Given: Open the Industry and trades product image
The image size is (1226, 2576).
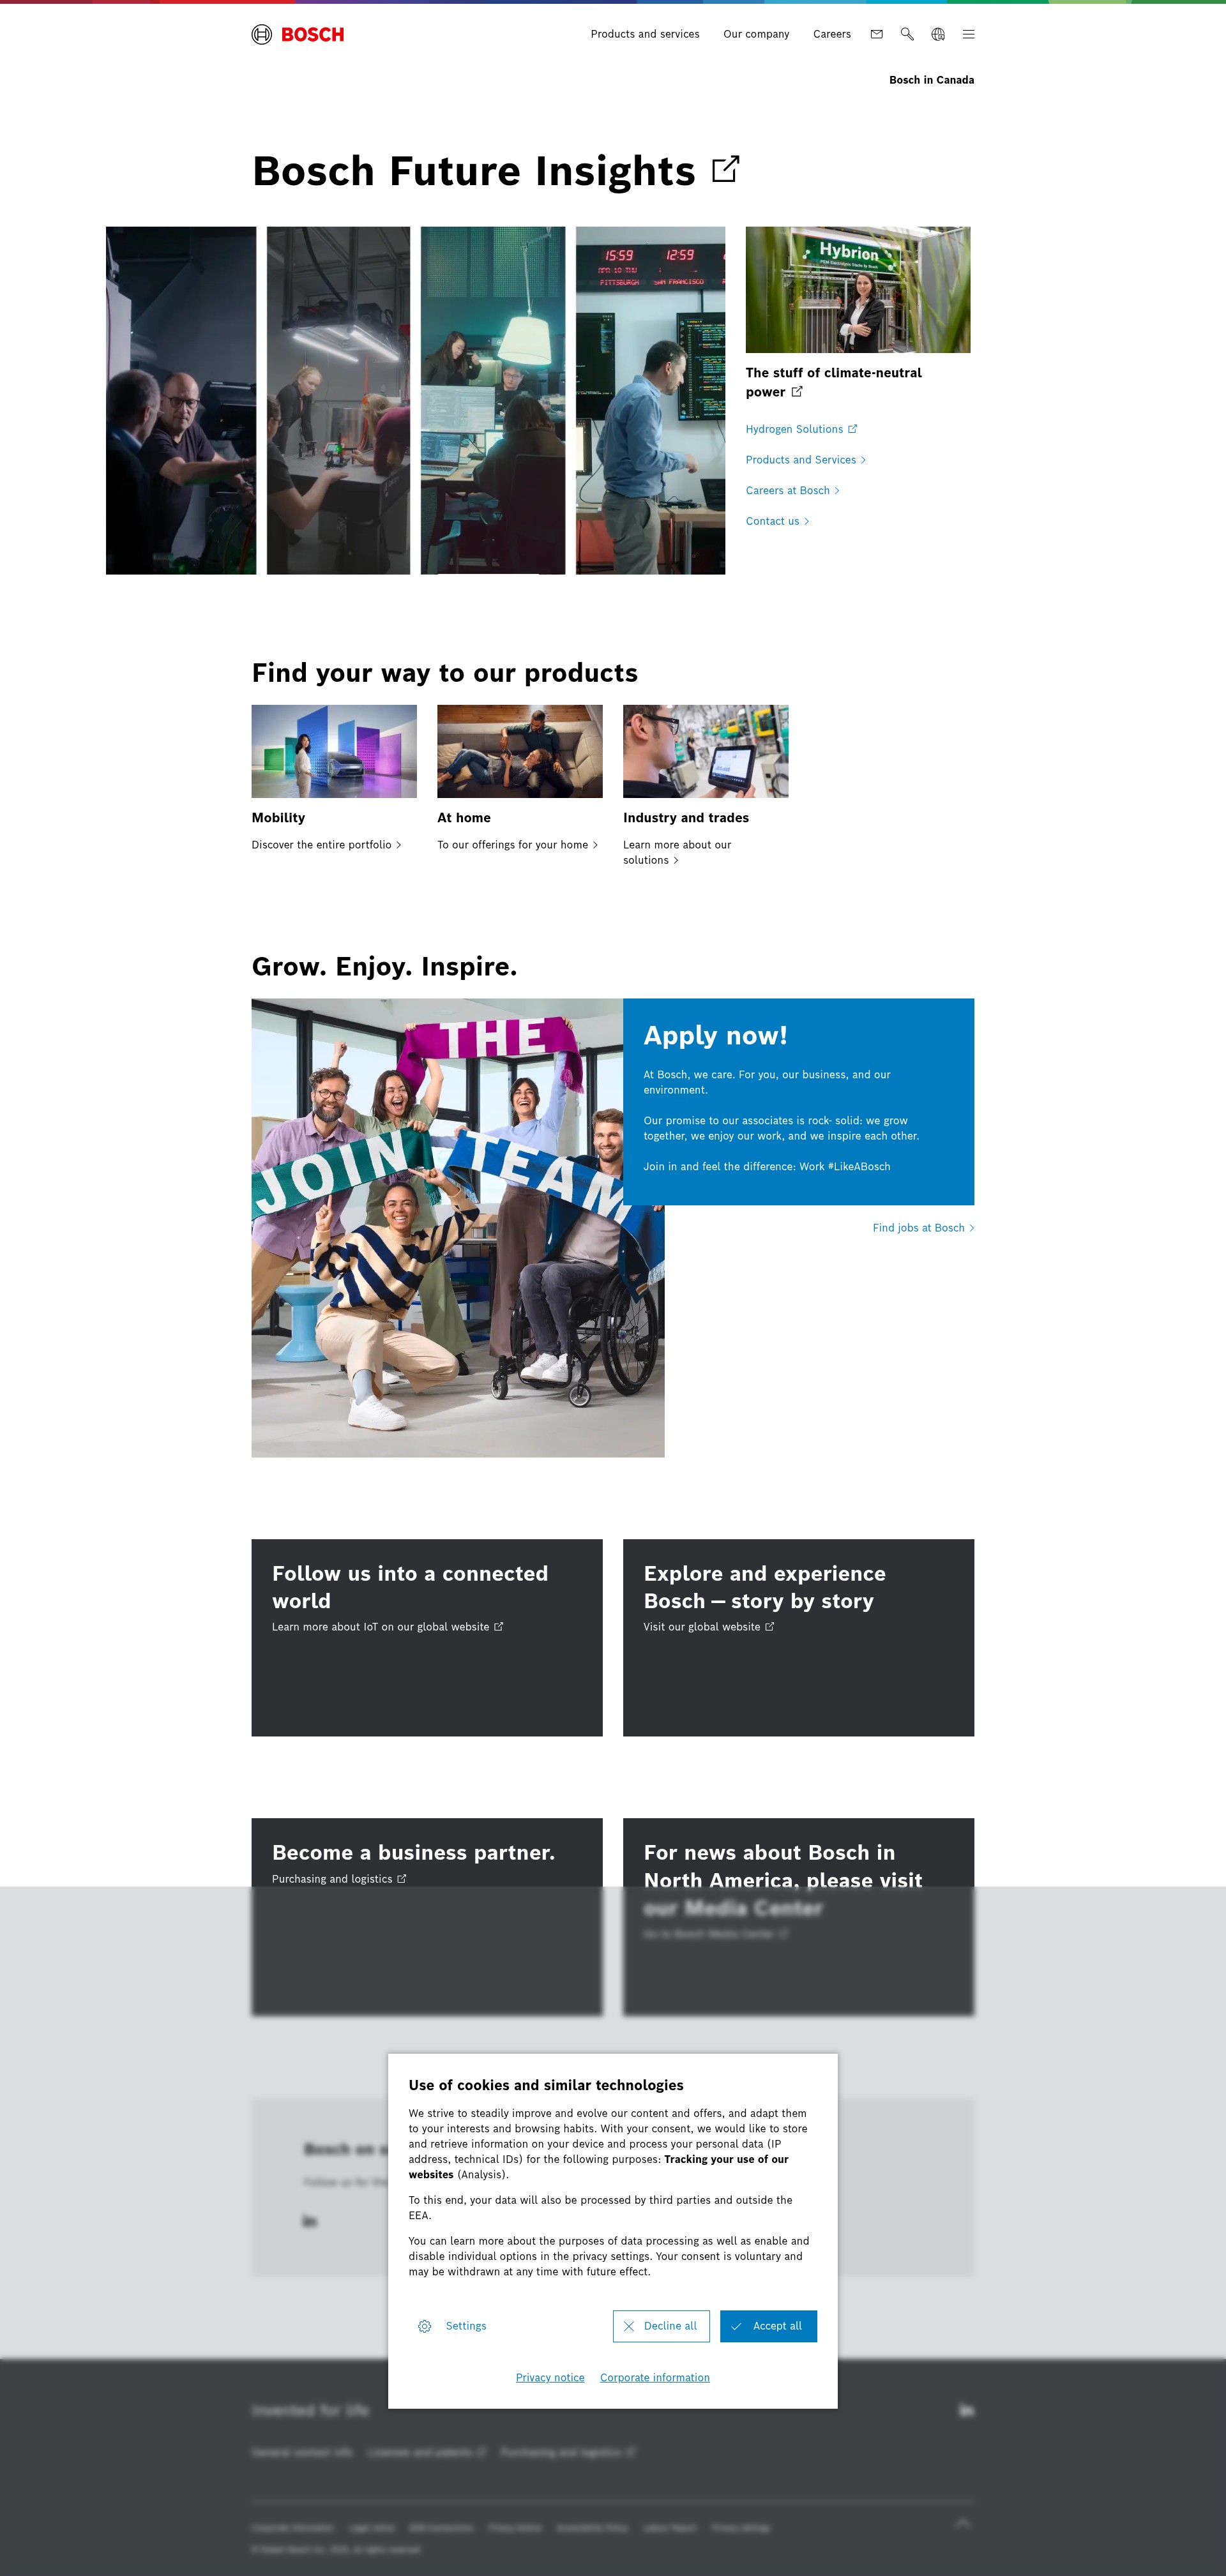Looking at the screenshot, I should 706,751.
